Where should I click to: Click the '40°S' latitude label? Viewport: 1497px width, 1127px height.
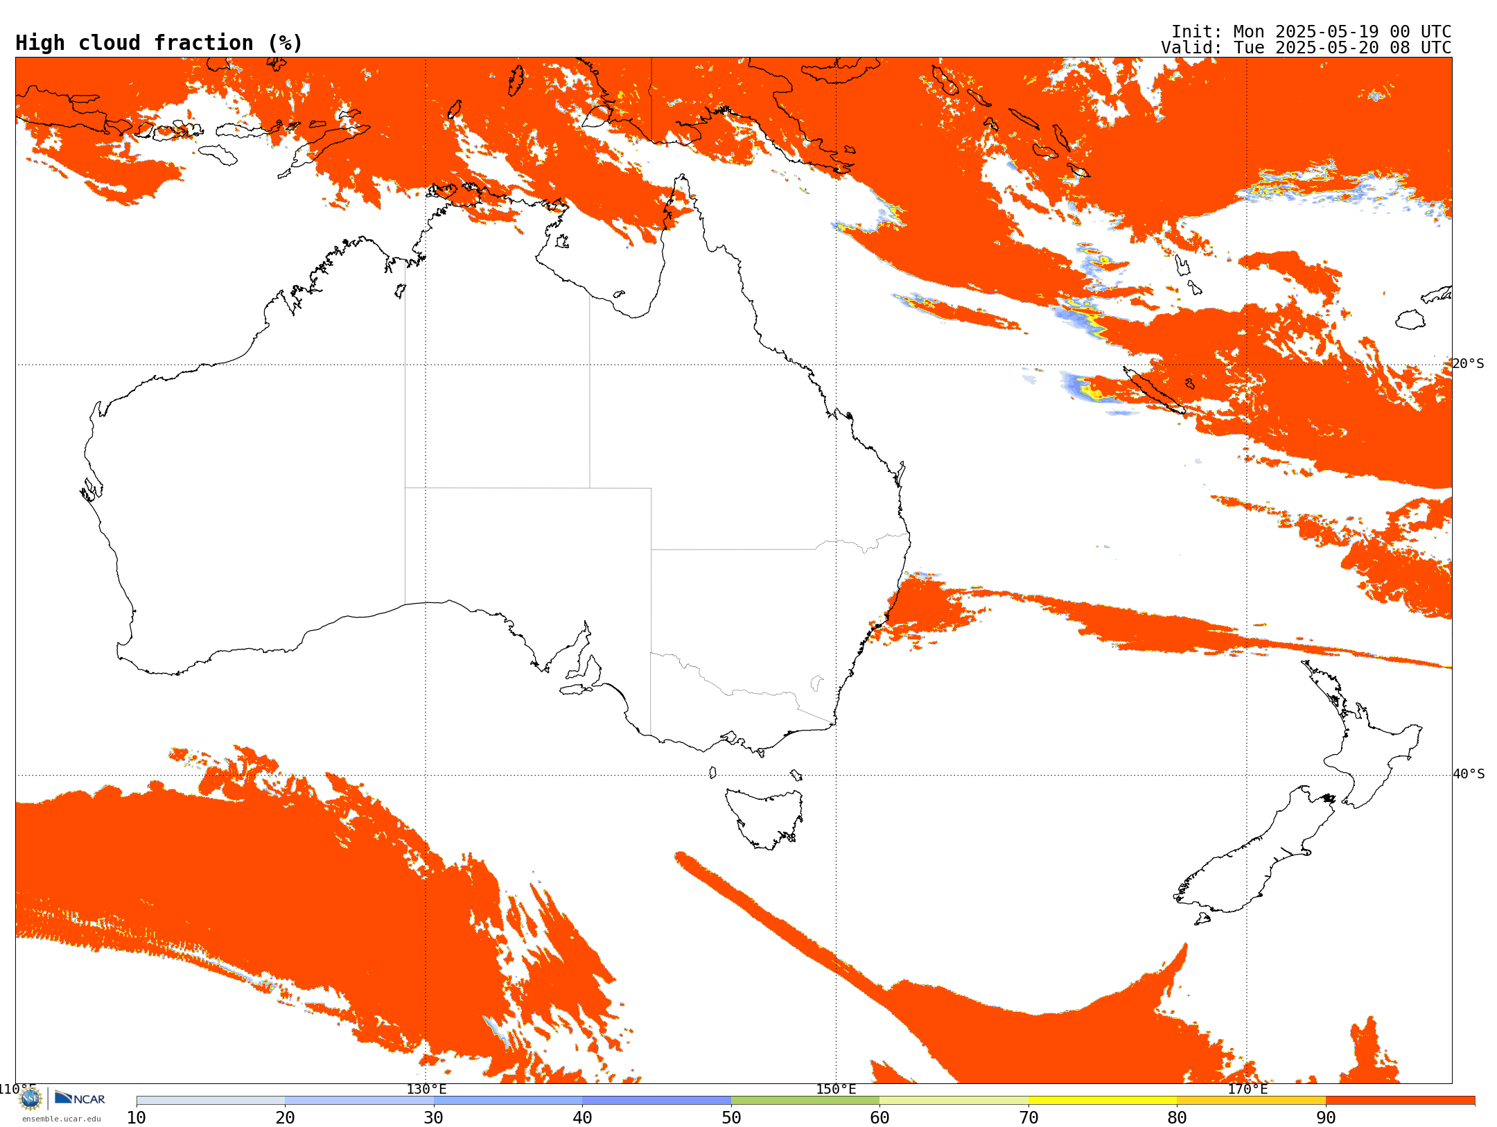pyautogui.click(x=1469, y=774)
